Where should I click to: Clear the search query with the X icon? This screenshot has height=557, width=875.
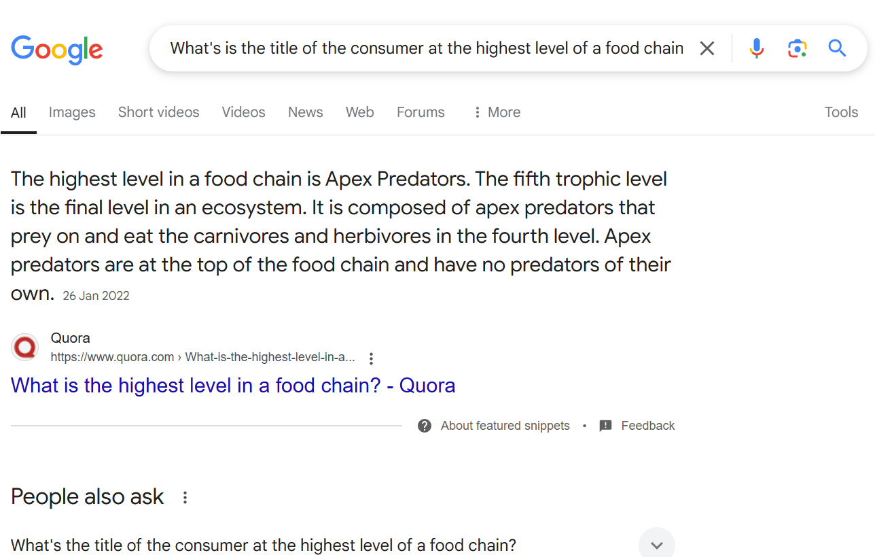click(x=707, y=48)
